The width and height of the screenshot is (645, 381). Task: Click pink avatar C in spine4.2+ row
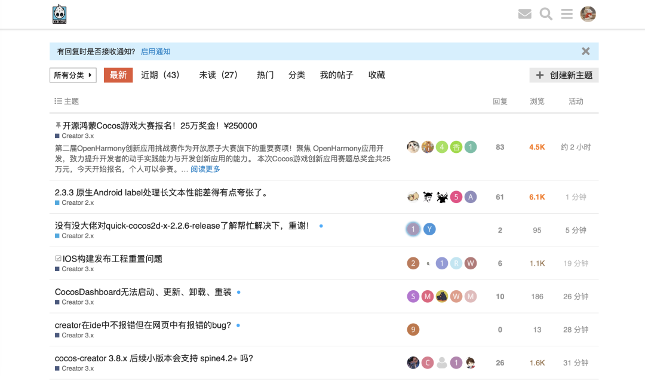(428, 362)
